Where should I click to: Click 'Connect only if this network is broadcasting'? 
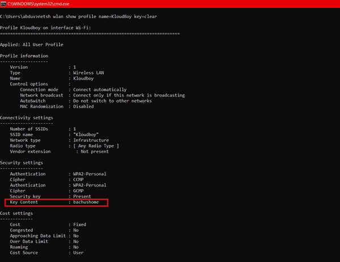coord(129,95)
